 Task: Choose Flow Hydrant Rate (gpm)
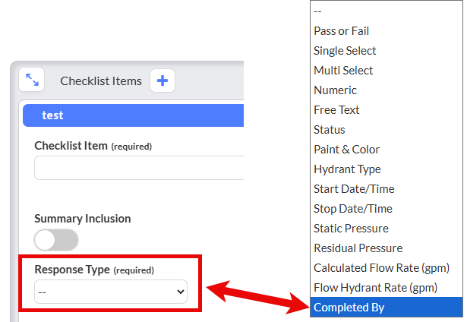(386, 288)
